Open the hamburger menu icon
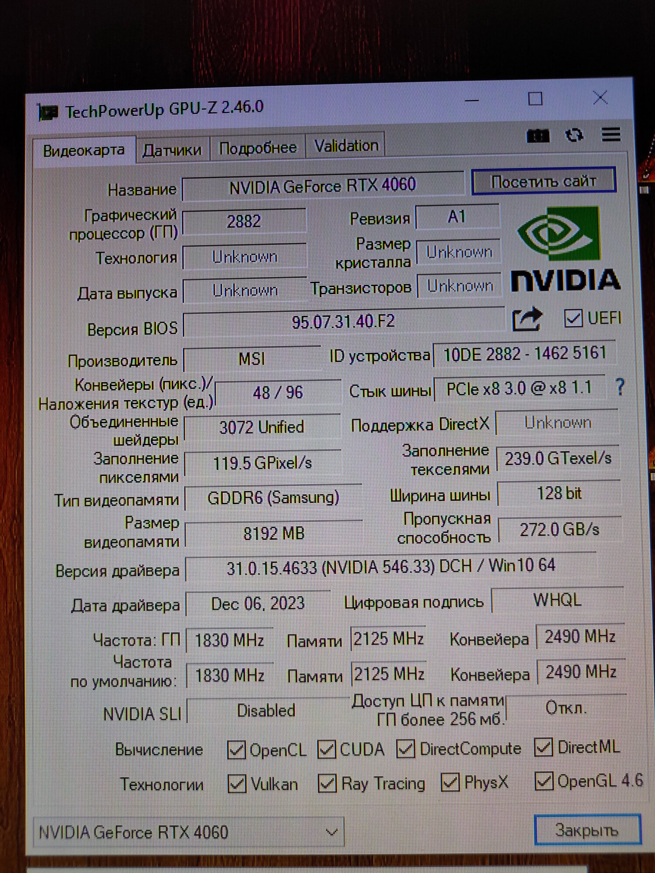The height and width of the screenshot is (873, 655). click(x=611, y=135)
